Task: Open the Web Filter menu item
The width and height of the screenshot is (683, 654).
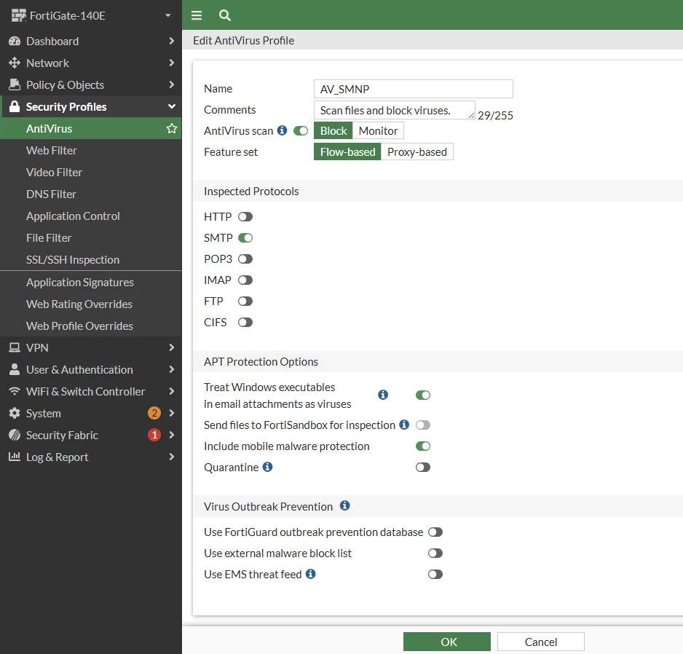Action: [90, 150]
